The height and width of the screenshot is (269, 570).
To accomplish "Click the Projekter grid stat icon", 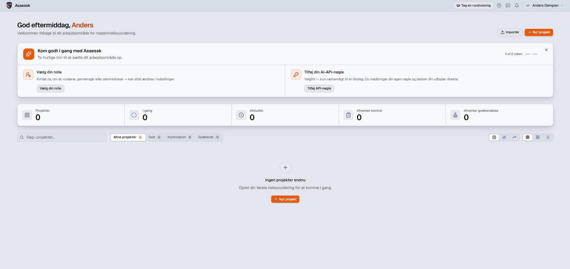I will [27, 115].
